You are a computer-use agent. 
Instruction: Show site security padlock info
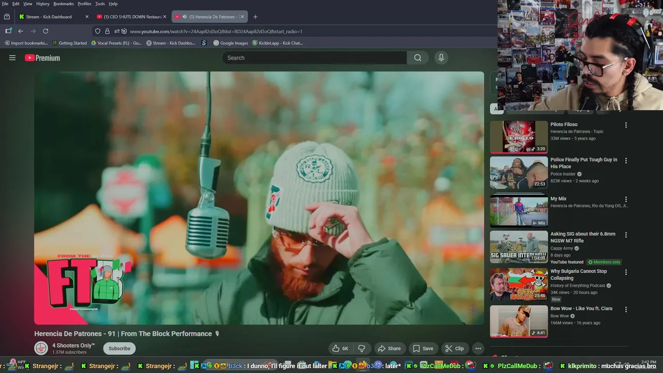tap(107, 31)
